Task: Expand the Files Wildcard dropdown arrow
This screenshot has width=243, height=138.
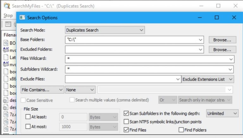Action: click(x=231, y=59)
